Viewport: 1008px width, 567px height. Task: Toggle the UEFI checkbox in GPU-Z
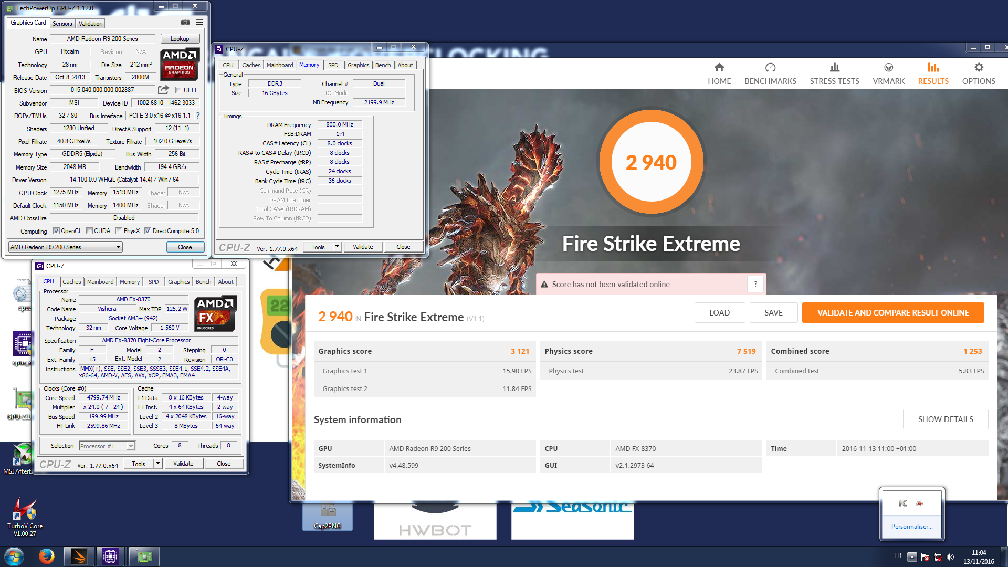click(x=178, y=90)
